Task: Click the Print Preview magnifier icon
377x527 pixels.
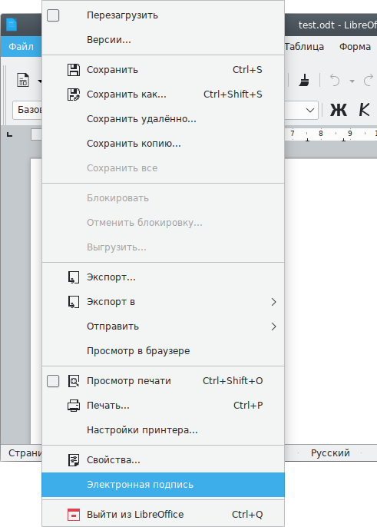Action: coord(74,381)
